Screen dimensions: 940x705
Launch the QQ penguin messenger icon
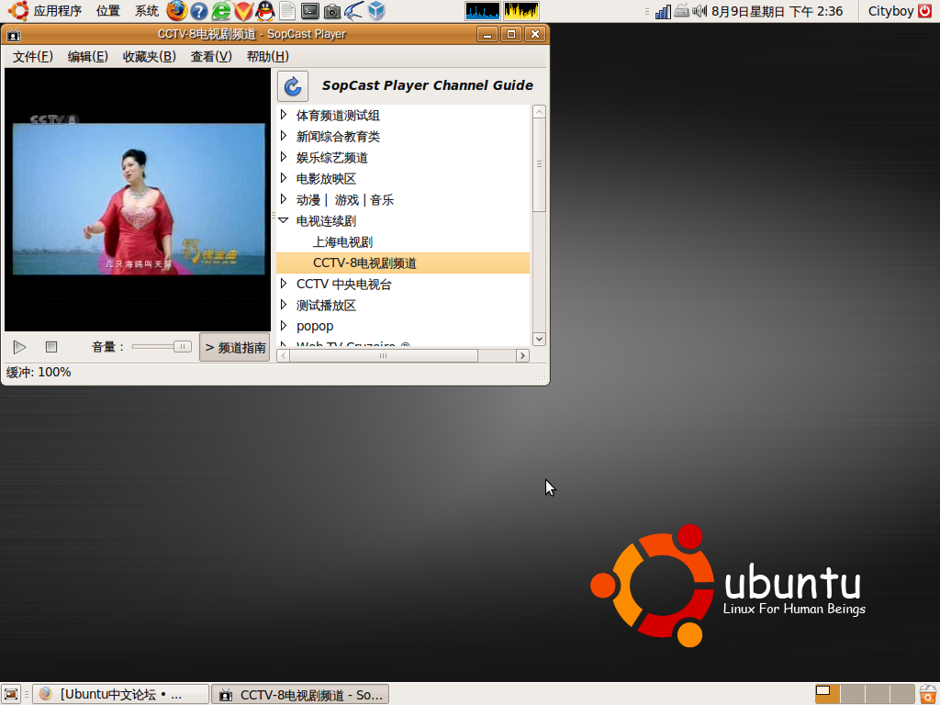(265, 11)
